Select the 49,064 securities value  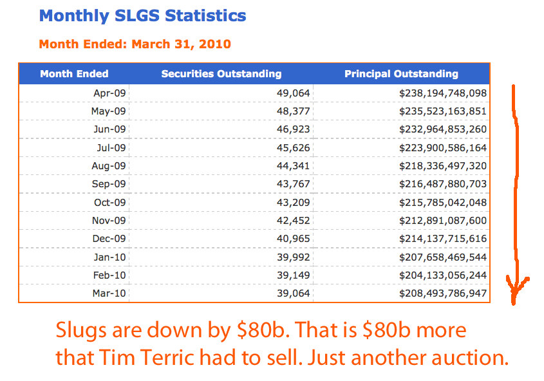[293, 93]
